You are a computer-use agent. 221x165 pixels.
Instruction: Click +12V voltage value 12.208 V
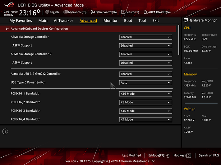click(189, 120)
